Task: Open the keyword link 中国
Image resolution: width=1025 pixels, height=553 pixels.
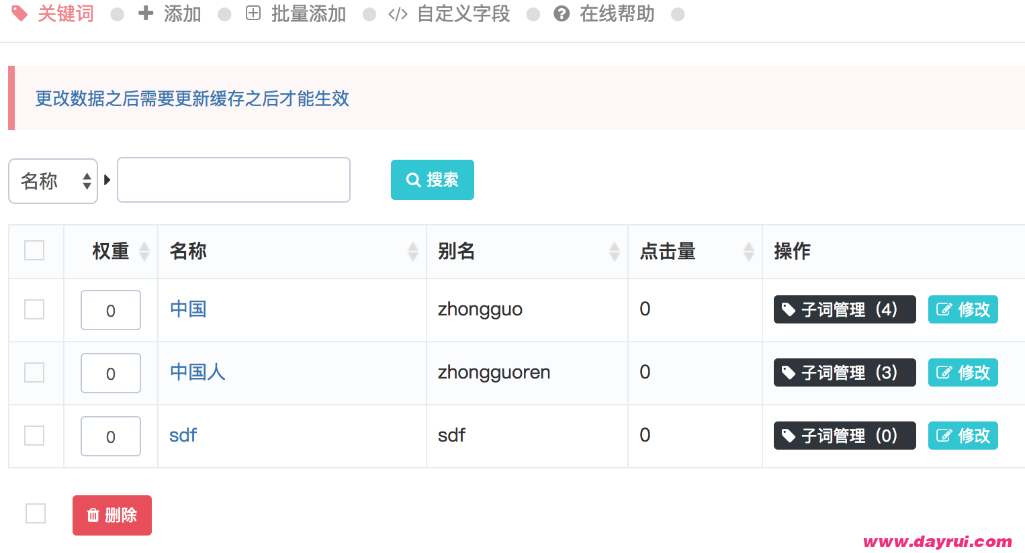Action: [187, 309]
